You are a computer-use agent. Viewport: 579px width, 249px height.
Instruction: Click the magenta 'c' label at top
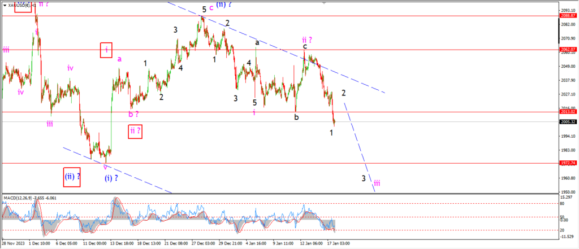pyautogui.click(x=211, y=7)
